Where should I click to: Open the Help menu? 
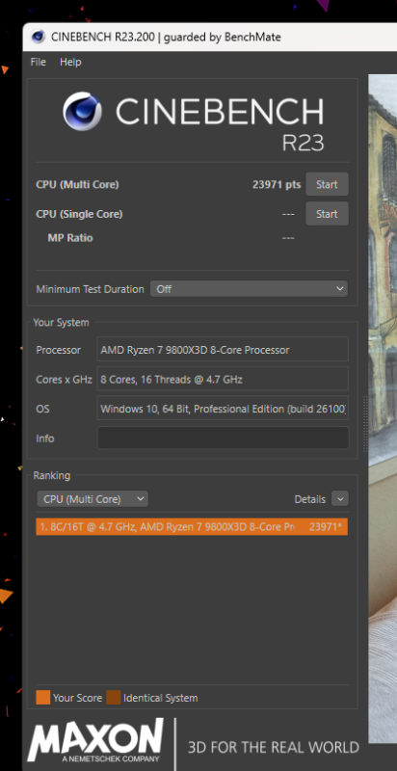(x=70, y=62)
